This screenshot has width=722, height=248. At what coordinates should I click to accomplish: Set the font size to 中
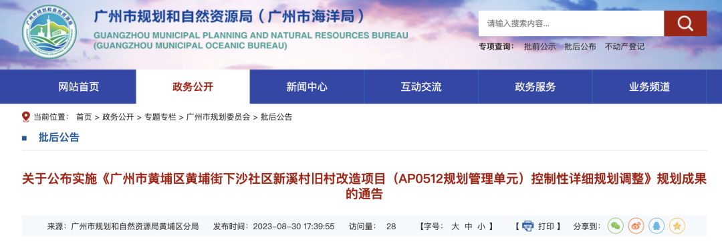[468, 227]
